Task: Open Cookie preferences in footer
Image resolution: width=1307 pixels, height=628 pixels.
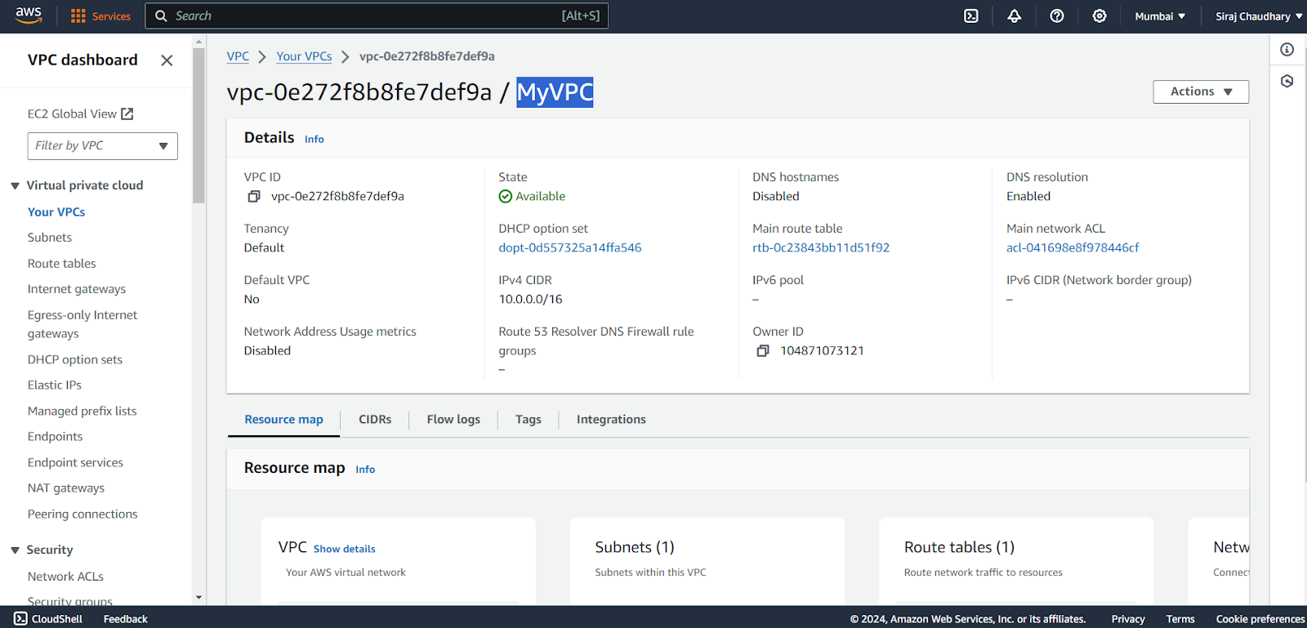Action: coord(1260,619)
